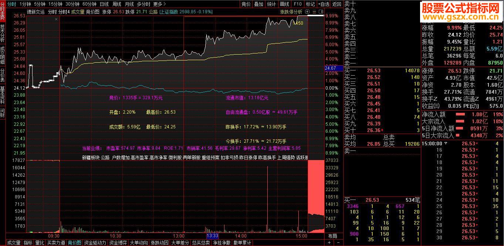Screen dimensions: 504x246
Task: Select the 30分钟 timeframe
Action: point(72,4)
